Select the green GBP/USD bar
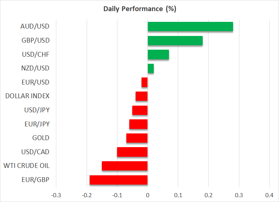The width and height of the screenshot is (279, 202). coord(175,40)
